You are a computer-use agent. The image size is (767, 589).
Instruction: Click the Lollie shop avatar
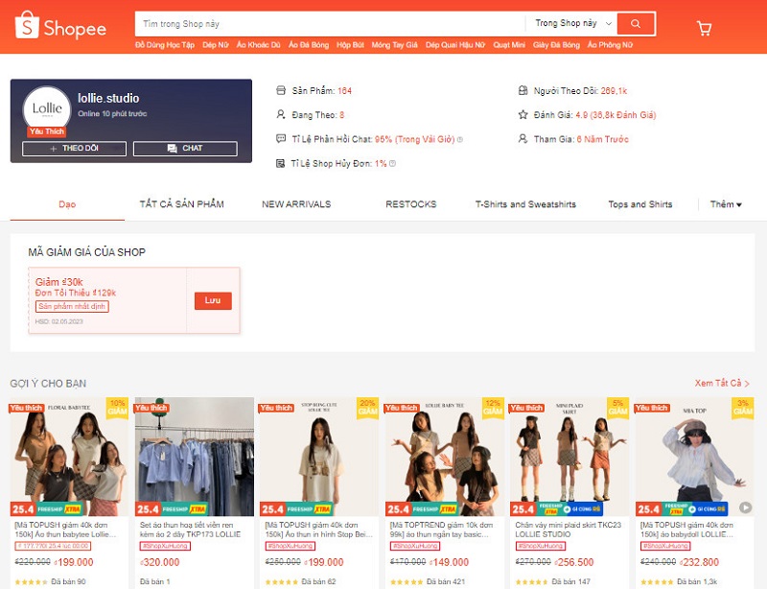(x=47, y=108)
